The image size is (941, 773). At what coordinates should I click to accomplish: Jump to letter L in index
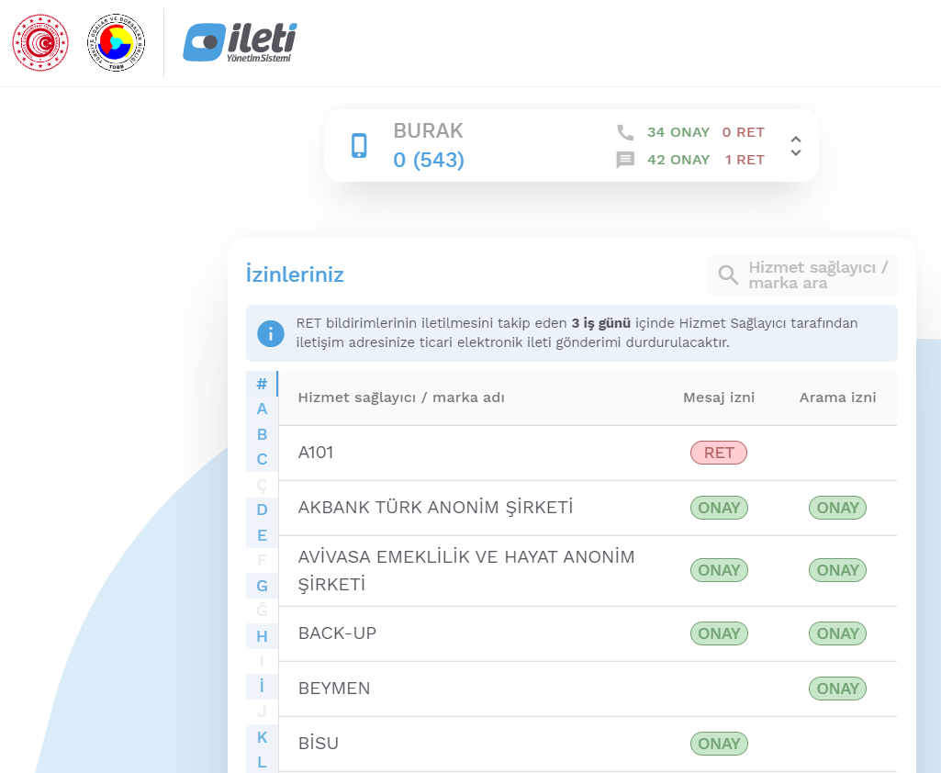[x=262, y=762]
